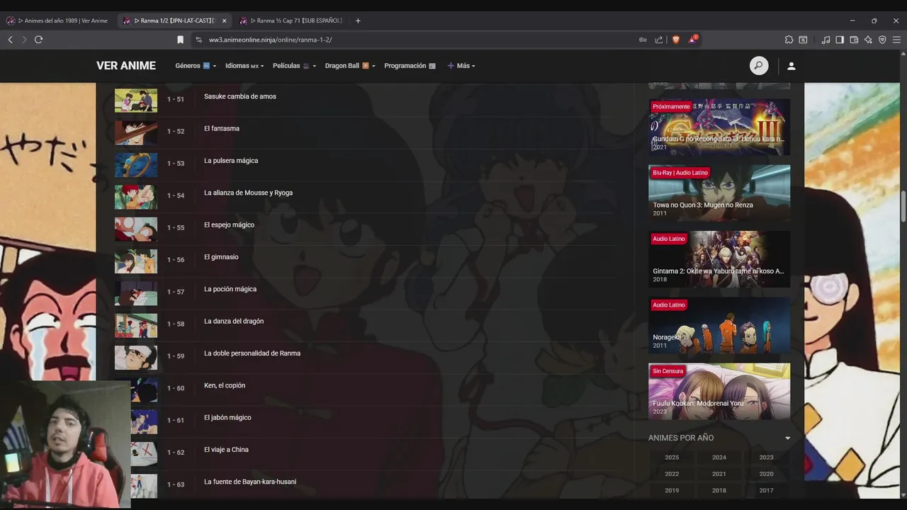The height and width of the screenshot is (510, 907).
Task: Go back with the browser back arrow
Action: click(10, 40)
